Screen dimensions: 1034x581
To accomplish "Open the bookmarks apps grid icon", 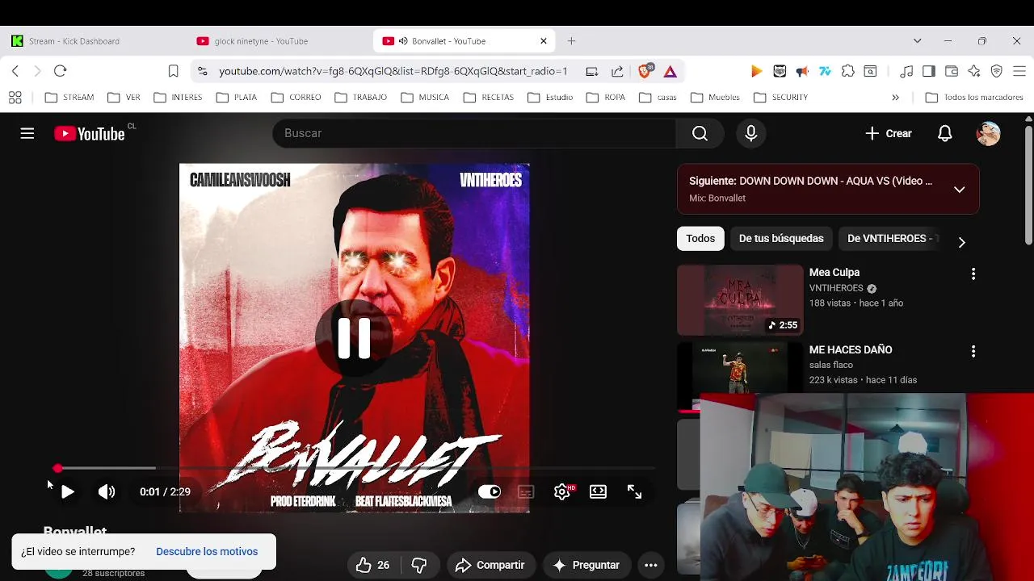I will (15, 98).
